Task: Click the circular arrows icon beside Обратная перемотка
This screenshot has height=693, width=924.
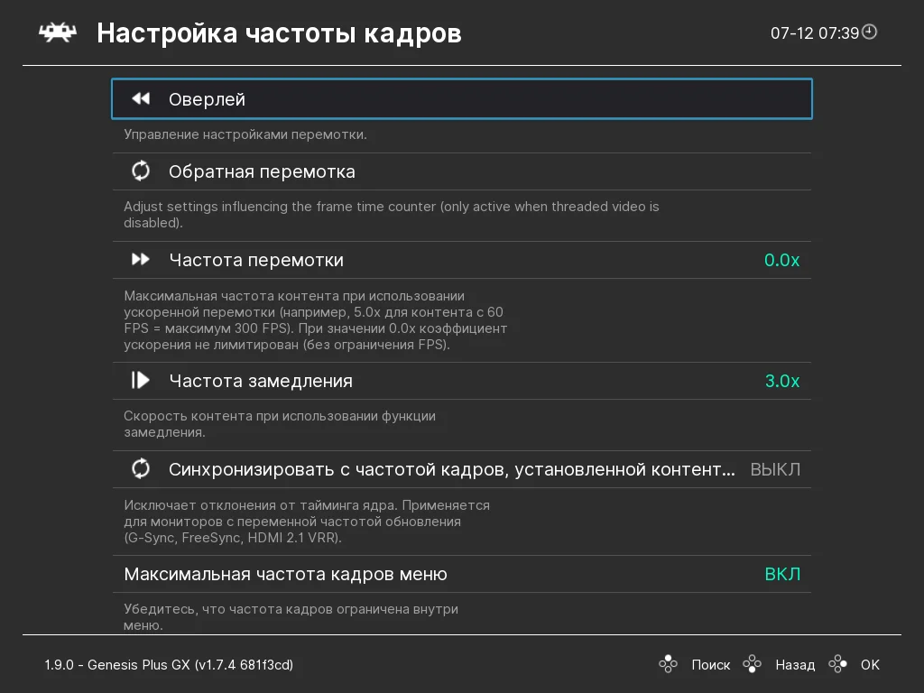Action: [141, 171]
